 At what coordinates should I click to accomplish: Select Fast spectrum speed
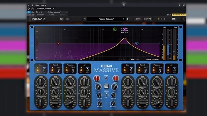pos(133,60)
